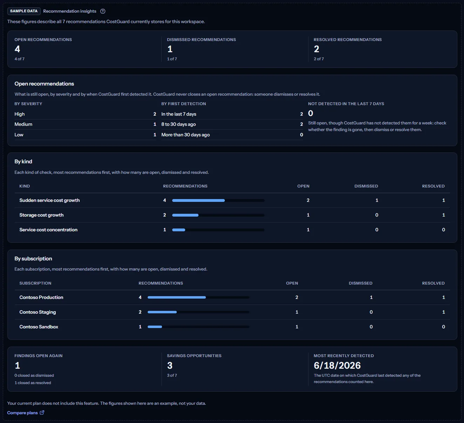Click the KIND column header
Viewport: 464px width, 423px height.
(25, 186)
